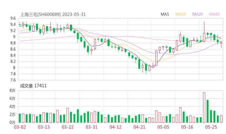This screenshot has height=134, width=226.
Task: Click the MA60 legend label
Action: (x=214, y=14)
